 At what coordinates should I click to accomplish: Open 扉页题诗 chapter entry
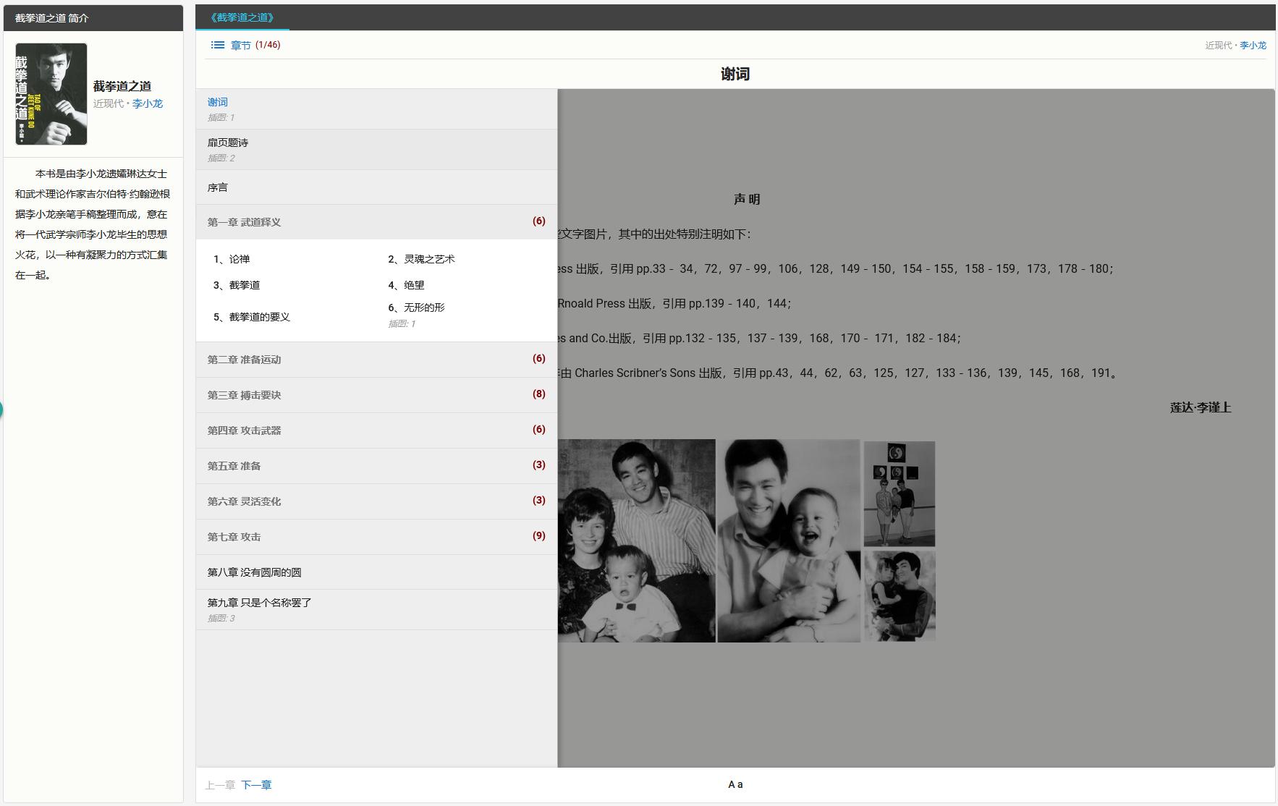coord(228,143)
